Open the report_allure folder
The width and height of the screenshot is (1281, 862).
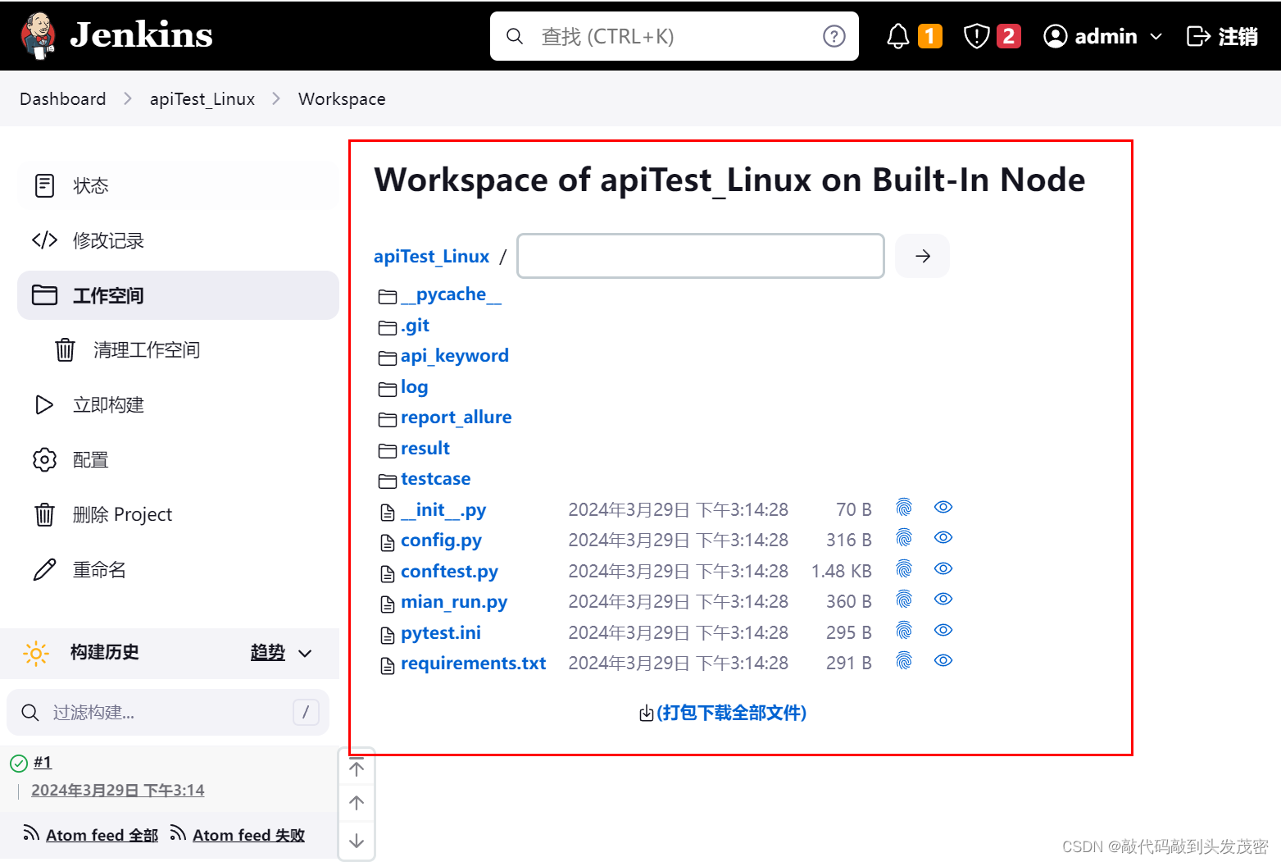456,417
